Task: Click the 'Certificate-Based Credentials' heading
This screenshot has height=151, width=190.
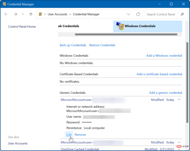Action: 79,74
